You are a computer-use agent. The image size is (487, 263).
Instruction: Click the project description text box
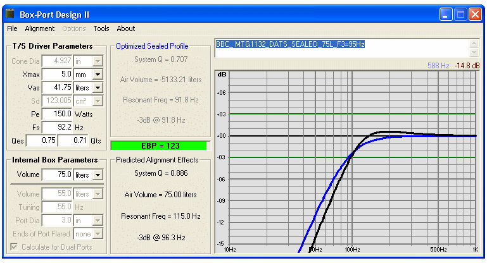tap(341, 48)
